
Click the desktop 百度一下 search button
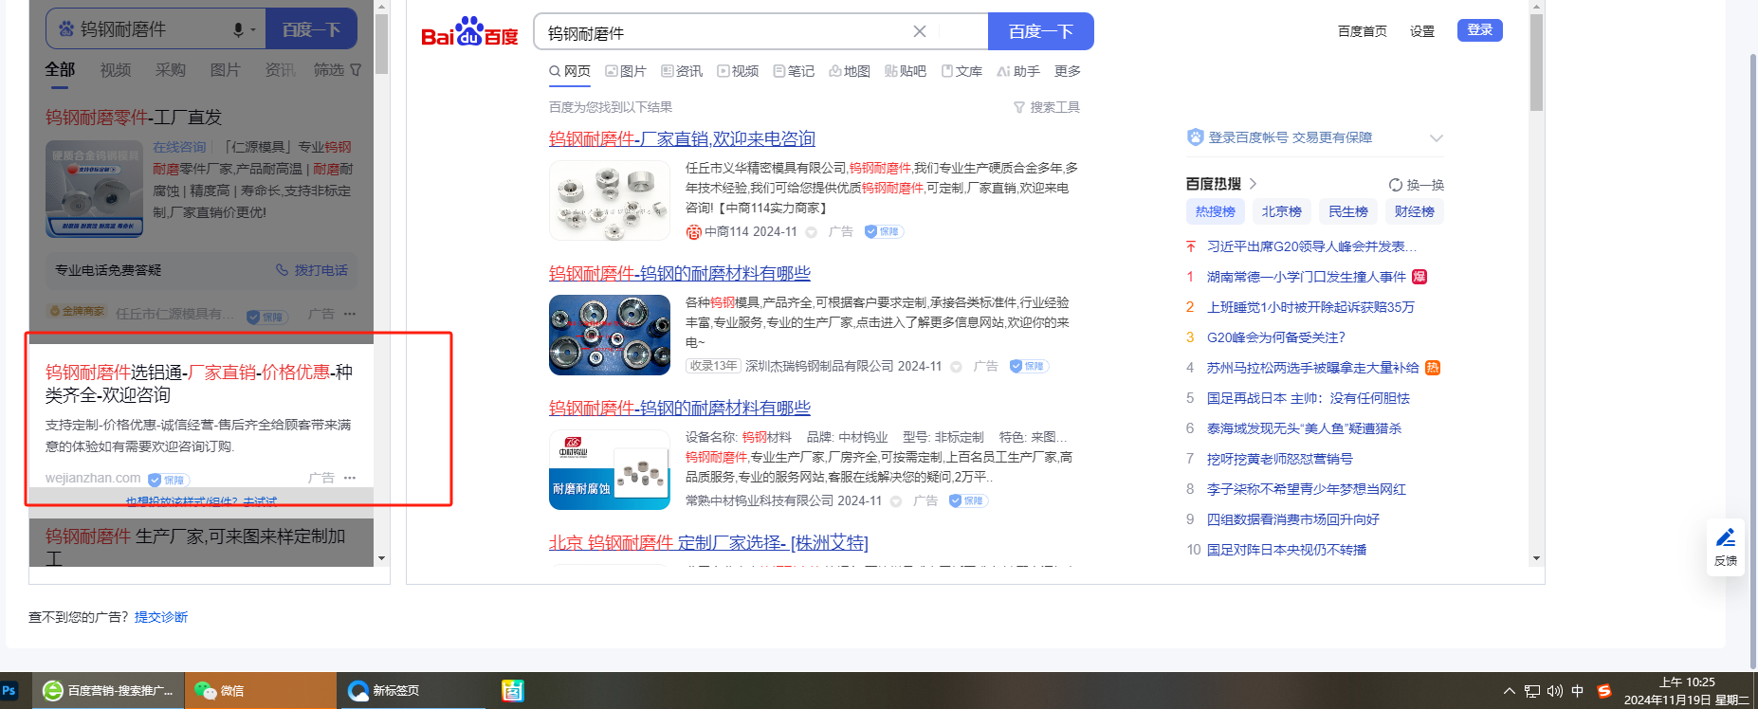pos(1041,31)
